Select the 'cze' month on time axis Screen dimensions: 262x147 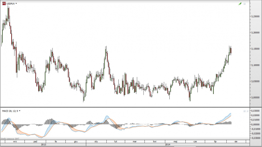pos(195,141)
